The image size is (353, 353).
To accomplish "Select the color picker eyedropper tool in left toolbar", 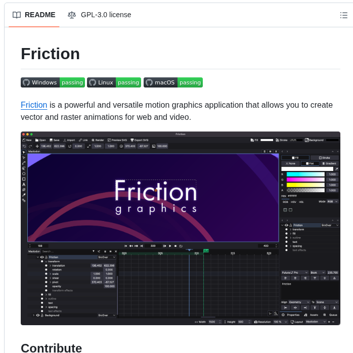I will [24, 195].
